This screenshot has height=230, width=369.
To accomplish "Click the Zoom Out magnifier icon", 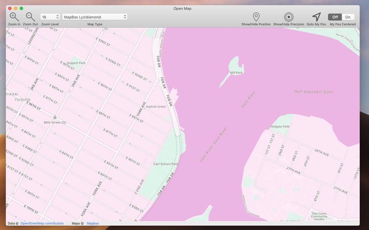I will tap(30, 17).
